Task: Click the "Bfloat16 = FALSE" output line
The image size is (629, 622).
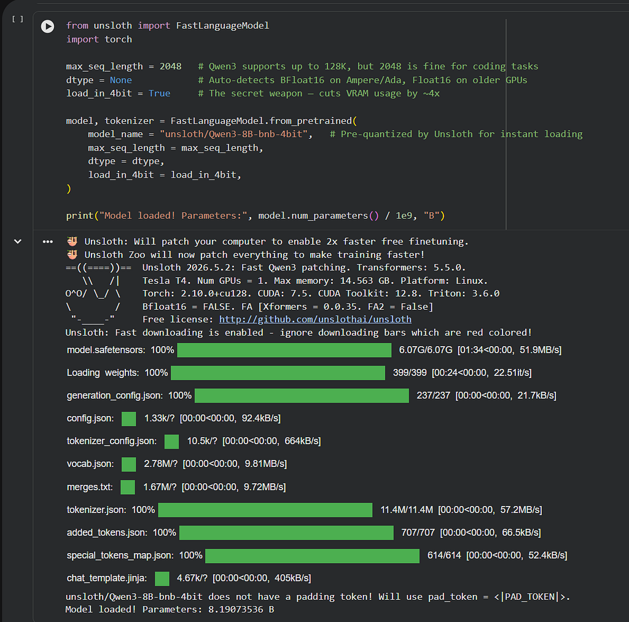Action: 287,307
